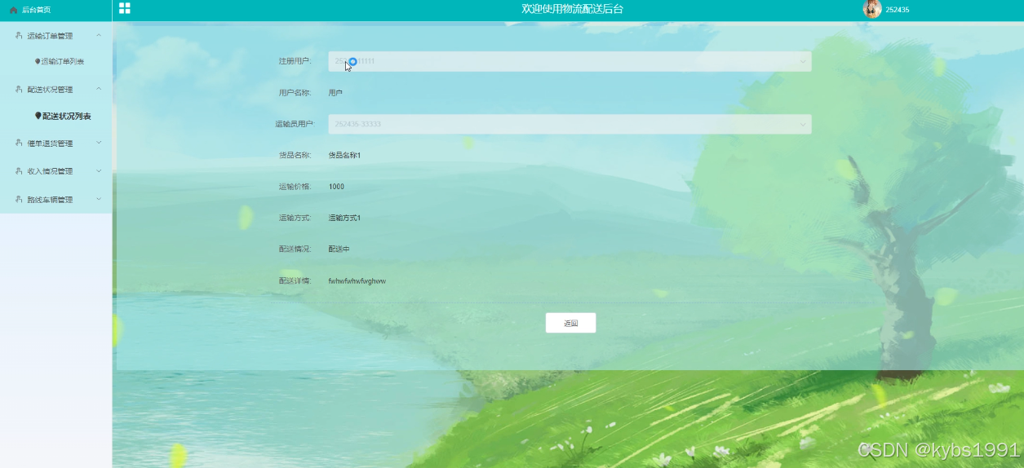Expand the 催单退货管理 chevron
Image resolution: width=1024 pixels, height=468 pixels.
tap(99, 143)
